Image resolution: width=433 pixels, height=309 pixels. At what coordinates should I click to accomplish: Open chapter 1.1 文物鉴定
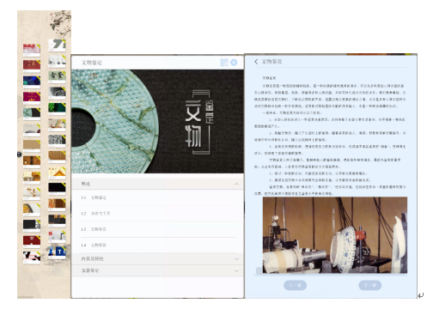point(158,197)
